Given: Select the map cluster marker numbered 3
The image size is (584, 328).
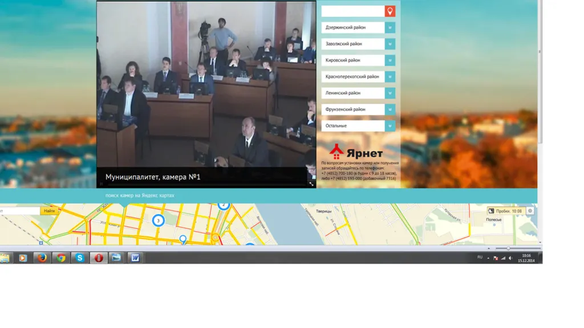Looking at the screenshot, I should tap(159, 220).
